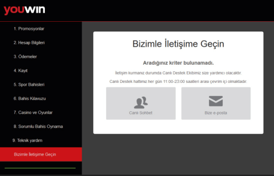
Task: Select highlighted Bizimle İletişime Geçin sidebar item
Action: pos(41,154)
